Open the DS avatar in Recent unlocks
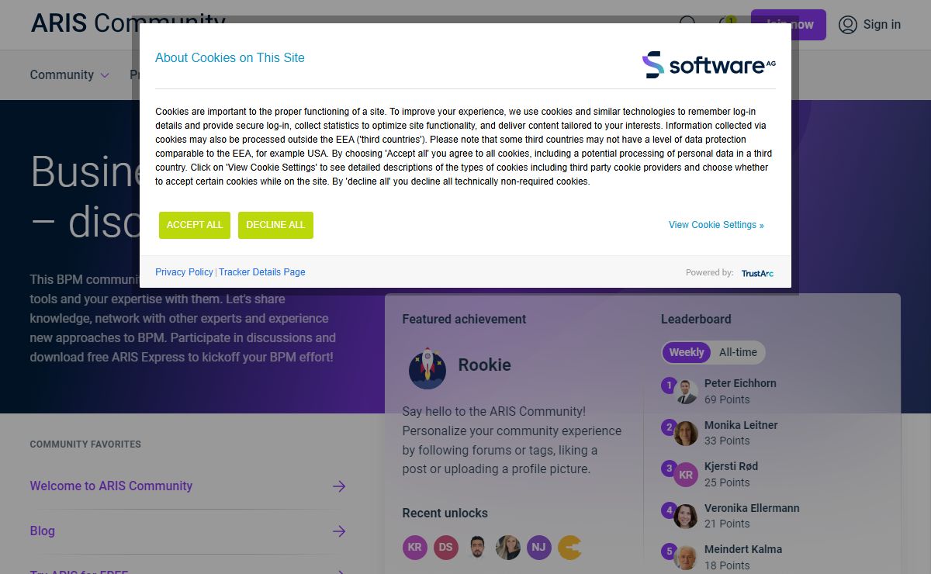This screenshot has width=931, height=574. click(446, 548)
